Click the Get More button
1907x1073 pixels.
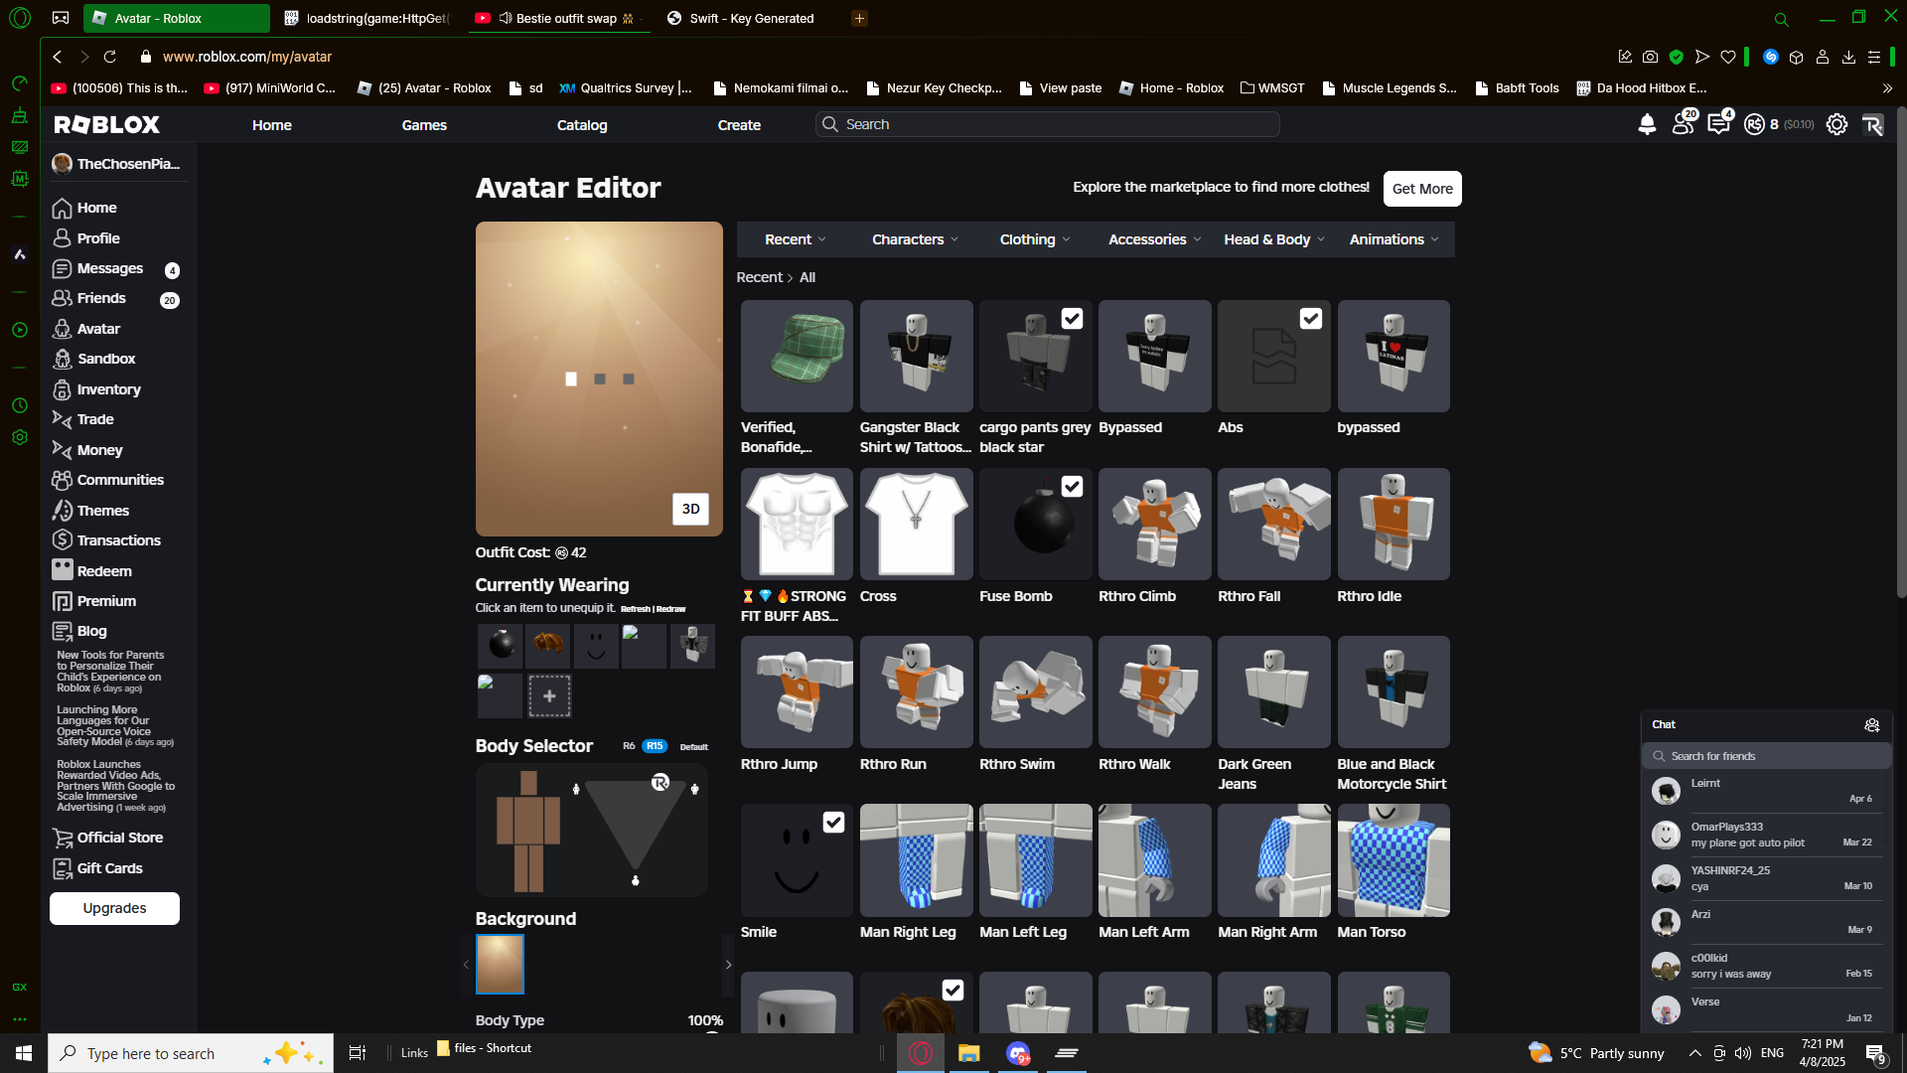point(1421,189)
